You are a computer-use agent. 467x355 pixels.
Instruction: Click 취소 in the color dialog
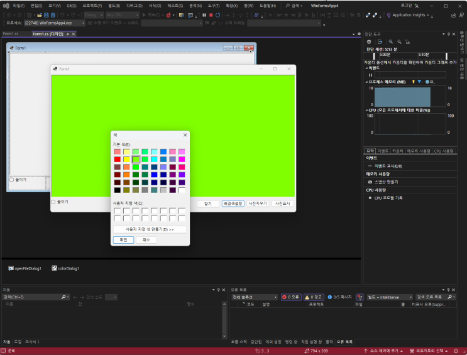point(146,240)
